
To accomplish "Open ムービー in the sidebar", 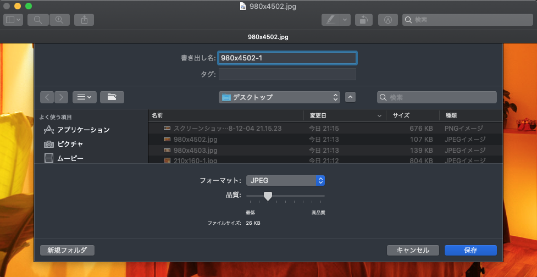I will point(64,158).
